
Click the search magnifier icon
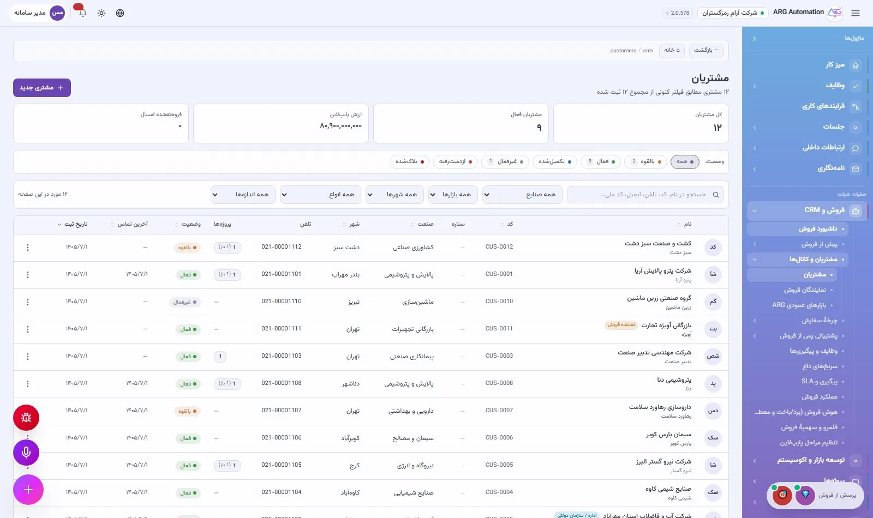click(x=716, y=195)
